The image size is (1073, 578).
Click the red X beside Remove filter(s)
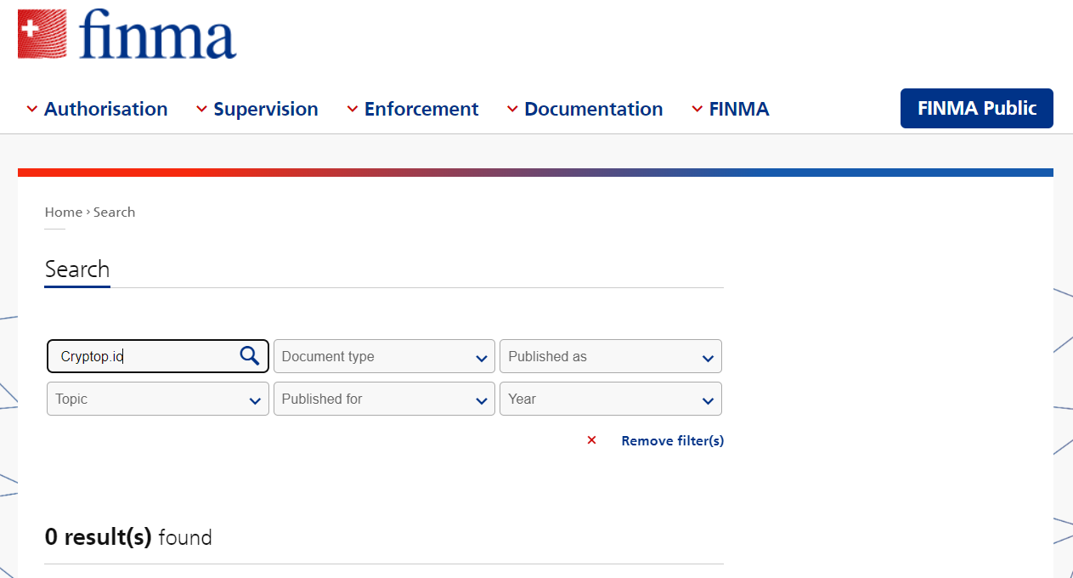tap(592, 440)
